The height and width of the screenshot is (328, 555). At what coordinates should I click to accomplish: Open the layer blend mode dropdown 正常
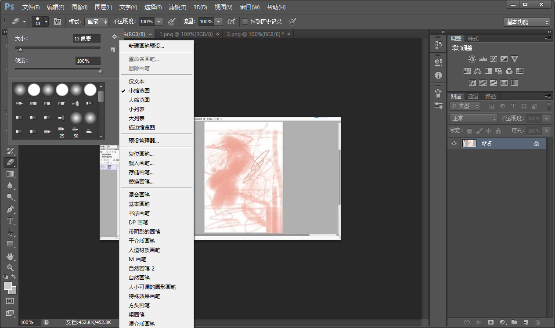click(473, 119)
